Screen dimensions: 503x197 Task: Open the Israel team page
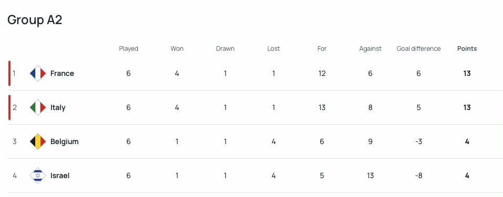60,176
